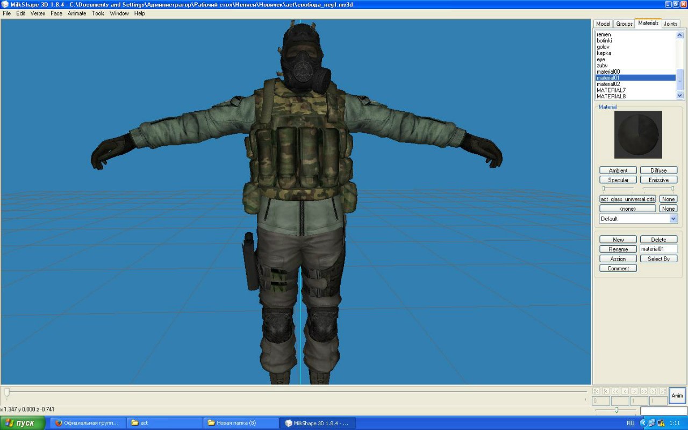The width and height of the screenshot is (688, 430).
Task: Select 'botinki' in materials list
Action: click(x=635, y=40)
